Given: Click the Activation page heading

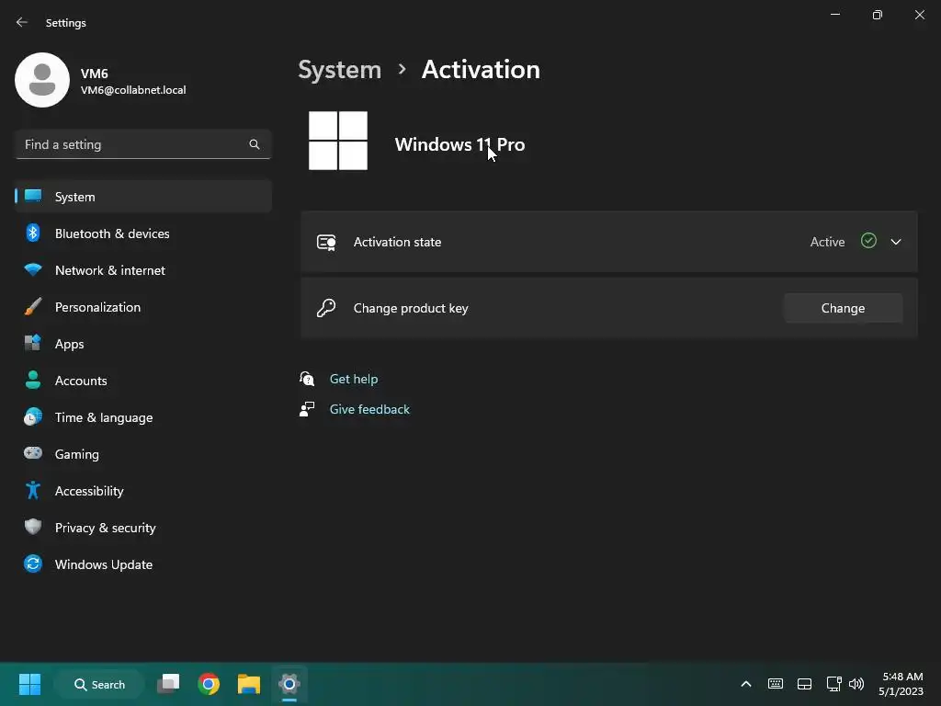Looking at the screenshot, I should [x=481, y=70].
